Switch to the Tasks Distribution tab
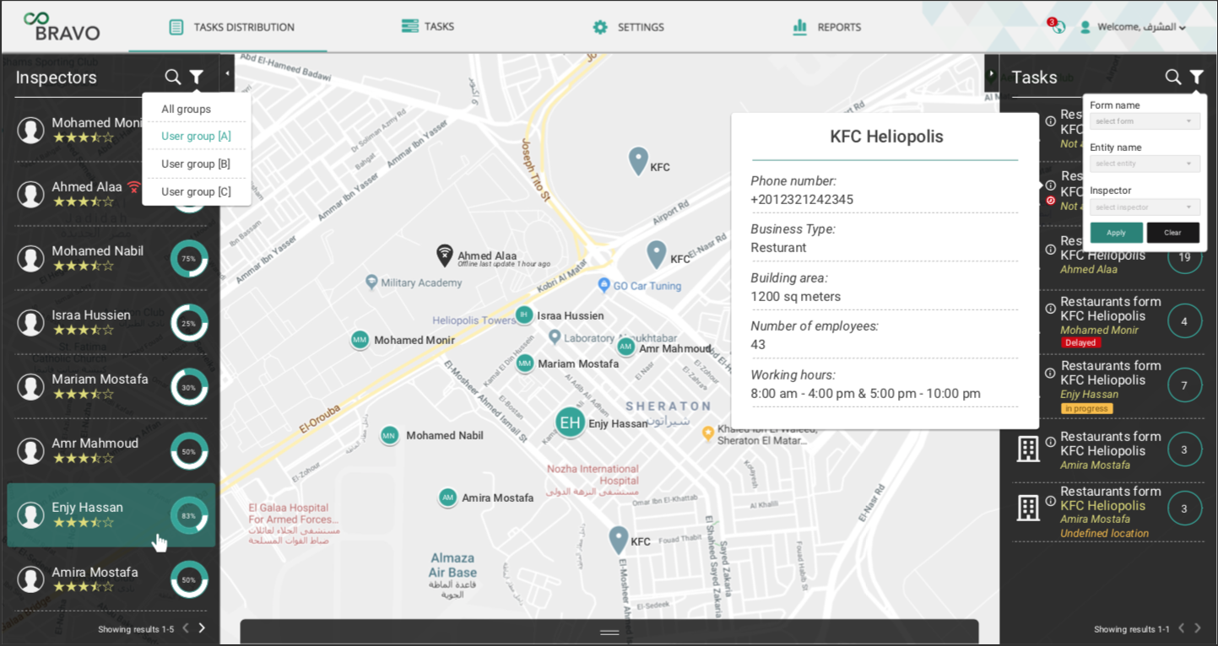 click(x=231, y=27)
